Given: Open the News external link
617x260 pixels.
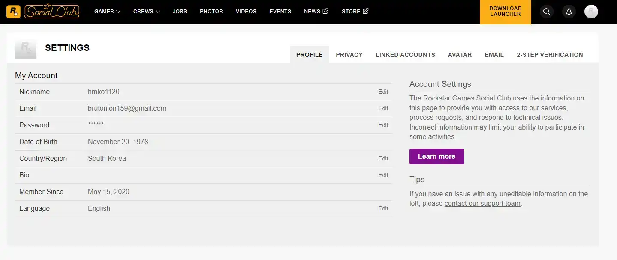Looking at the screenshot, I should tap(316, 12).
